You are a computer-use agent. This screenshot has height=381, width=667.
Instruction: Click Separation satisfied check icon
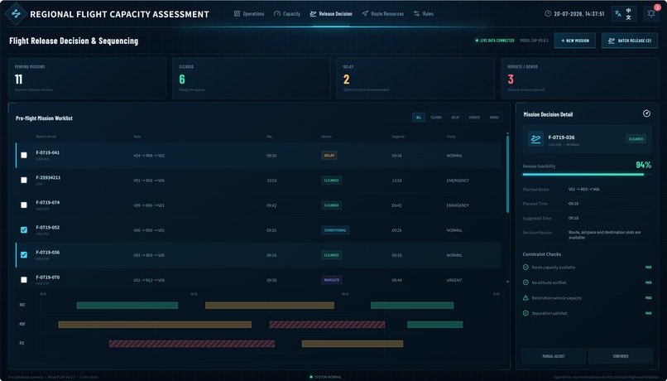coord(525,313)
